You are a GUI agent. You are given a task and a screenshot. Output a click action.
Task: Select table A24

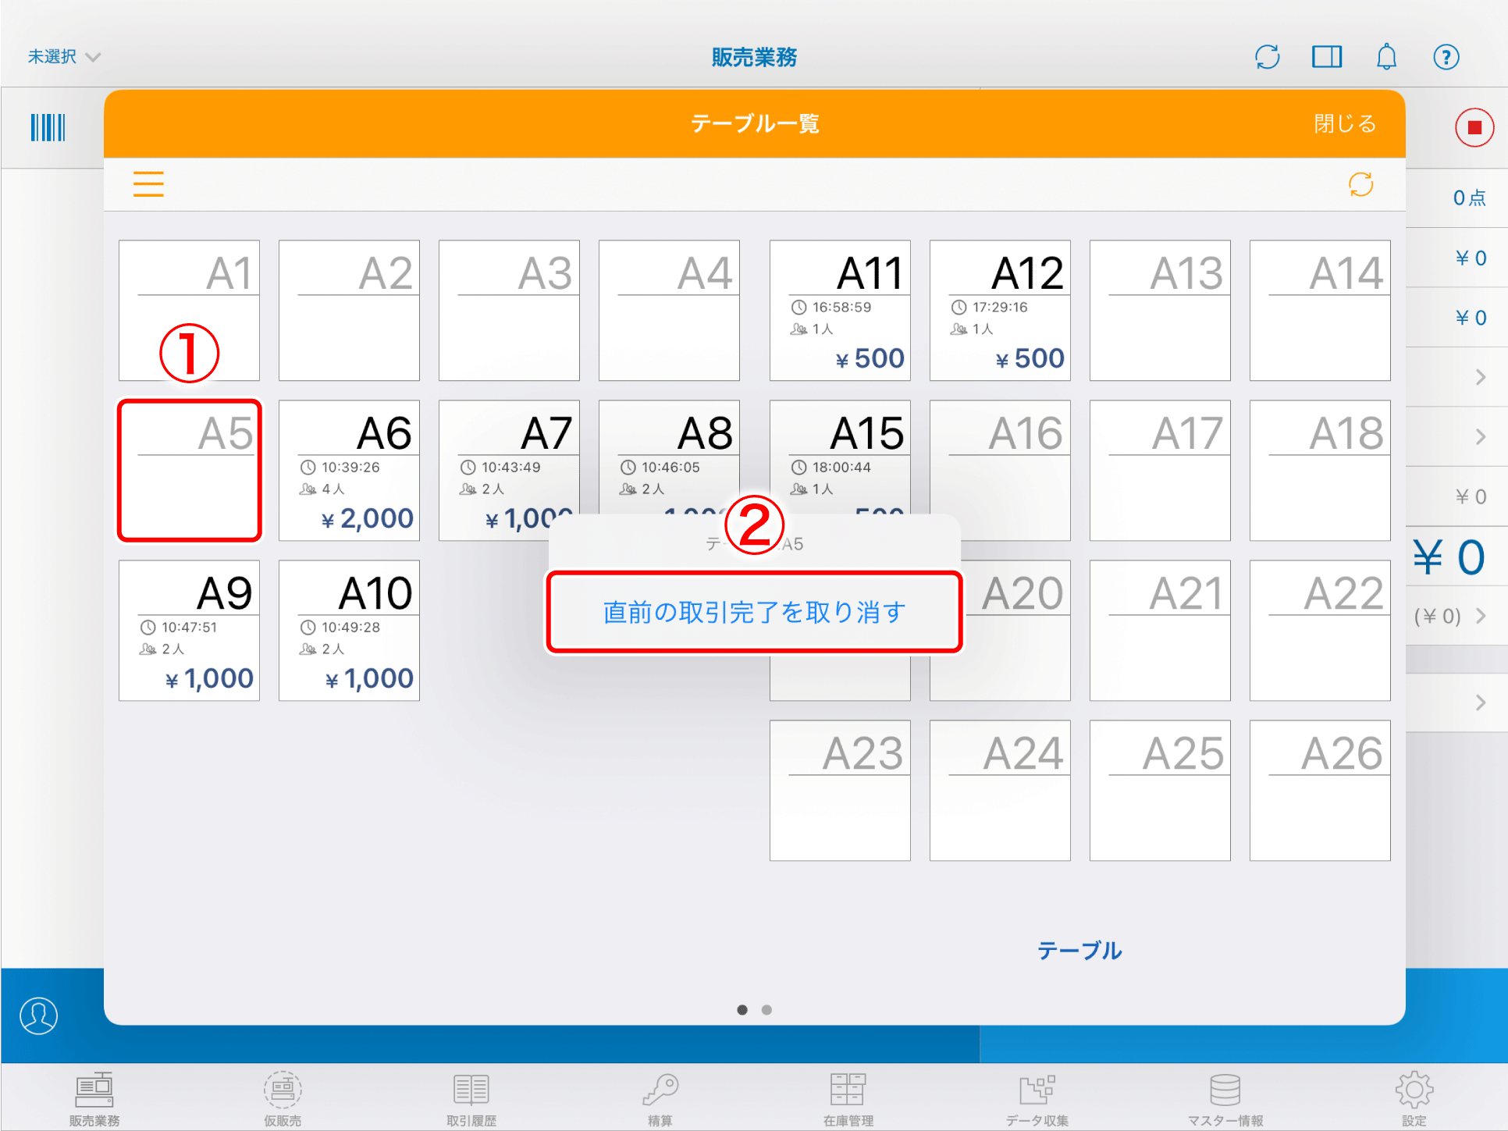click(1000, 791)
